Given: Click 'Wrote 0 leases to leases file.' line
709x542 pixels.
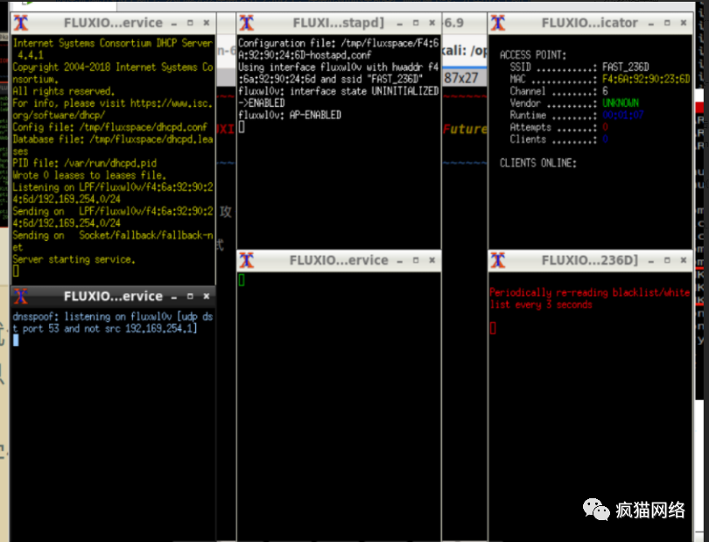Looking at the screenshot, I should [89, 175].
